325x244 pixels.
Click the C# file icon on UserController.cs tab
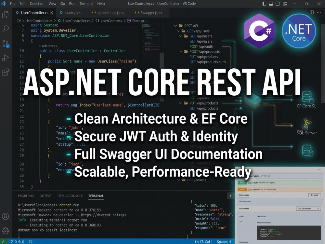[x=18, y=13]
